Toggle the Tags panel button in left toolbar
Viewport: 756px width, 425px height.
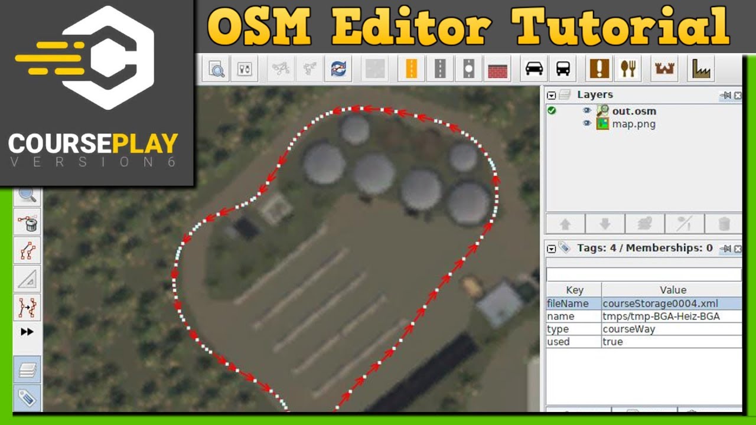pyautogui.click(x=27, y=398)
